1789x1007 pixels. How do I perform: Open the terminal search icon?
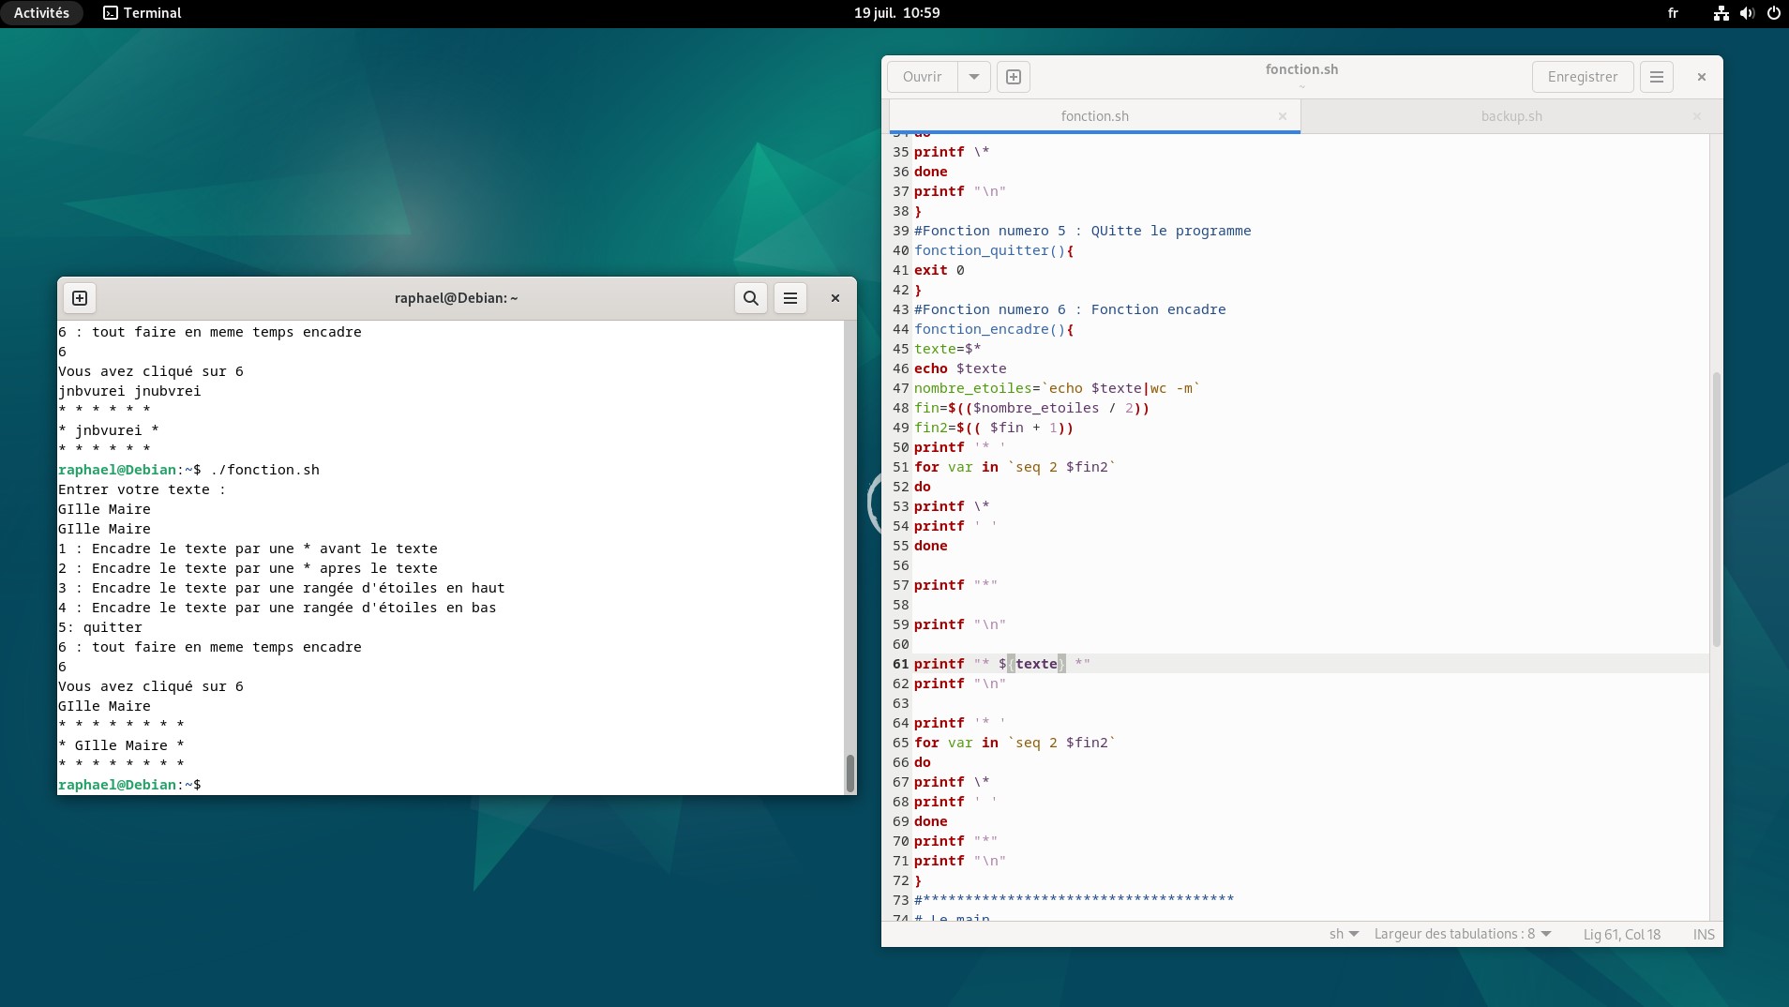750,298
